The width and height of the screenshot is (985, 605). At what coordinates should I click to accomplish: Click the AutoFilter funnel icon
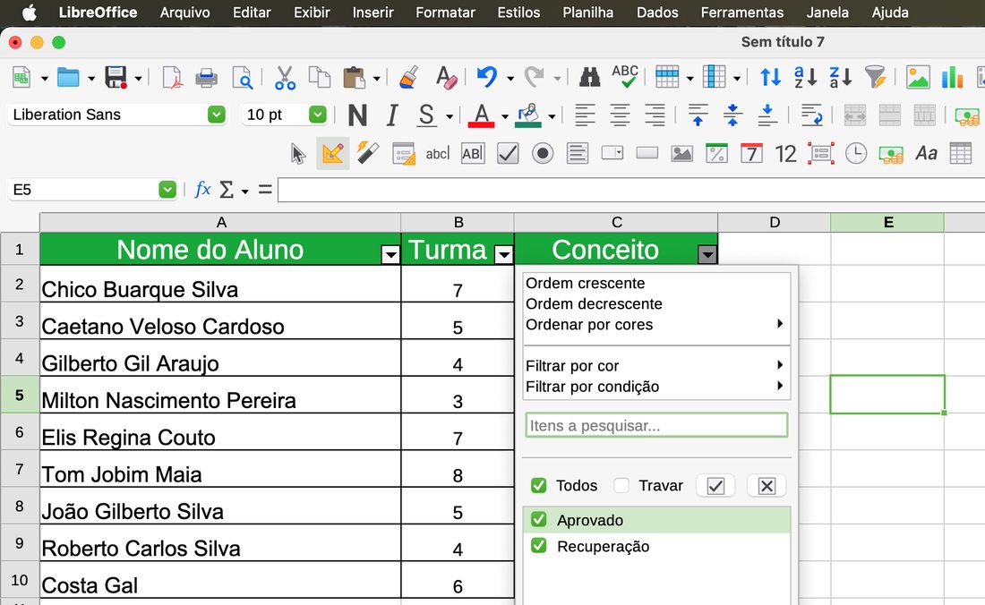click(x=875, y=77)
